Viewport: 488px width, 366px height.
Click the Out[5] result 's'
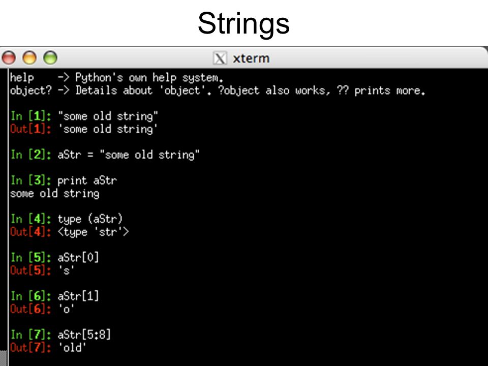point(66,270)
